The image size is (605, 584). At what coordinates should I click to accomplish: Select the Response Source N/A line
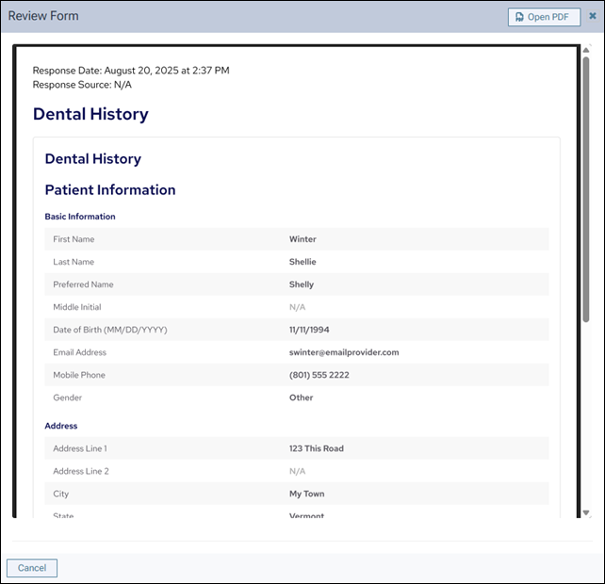(82, 85)
